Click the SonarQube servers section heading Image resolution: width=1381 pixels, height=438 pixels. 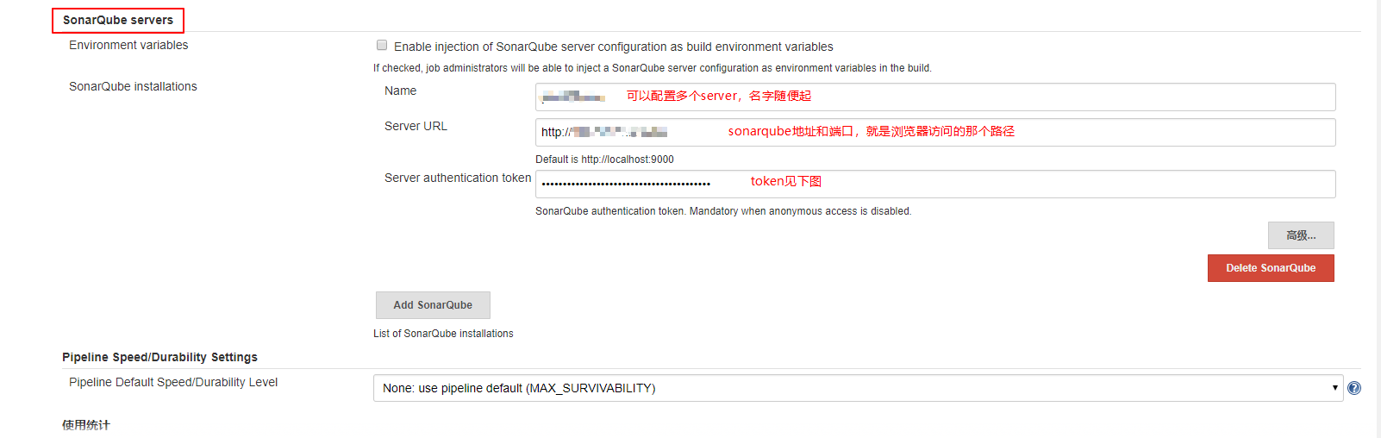click(118, 20)
